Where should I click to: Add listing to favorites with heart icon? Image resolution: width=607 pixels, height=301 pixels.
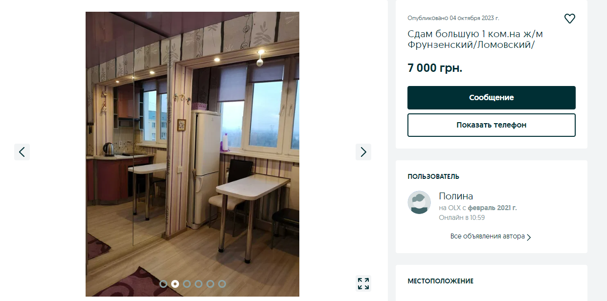[570, 19]
